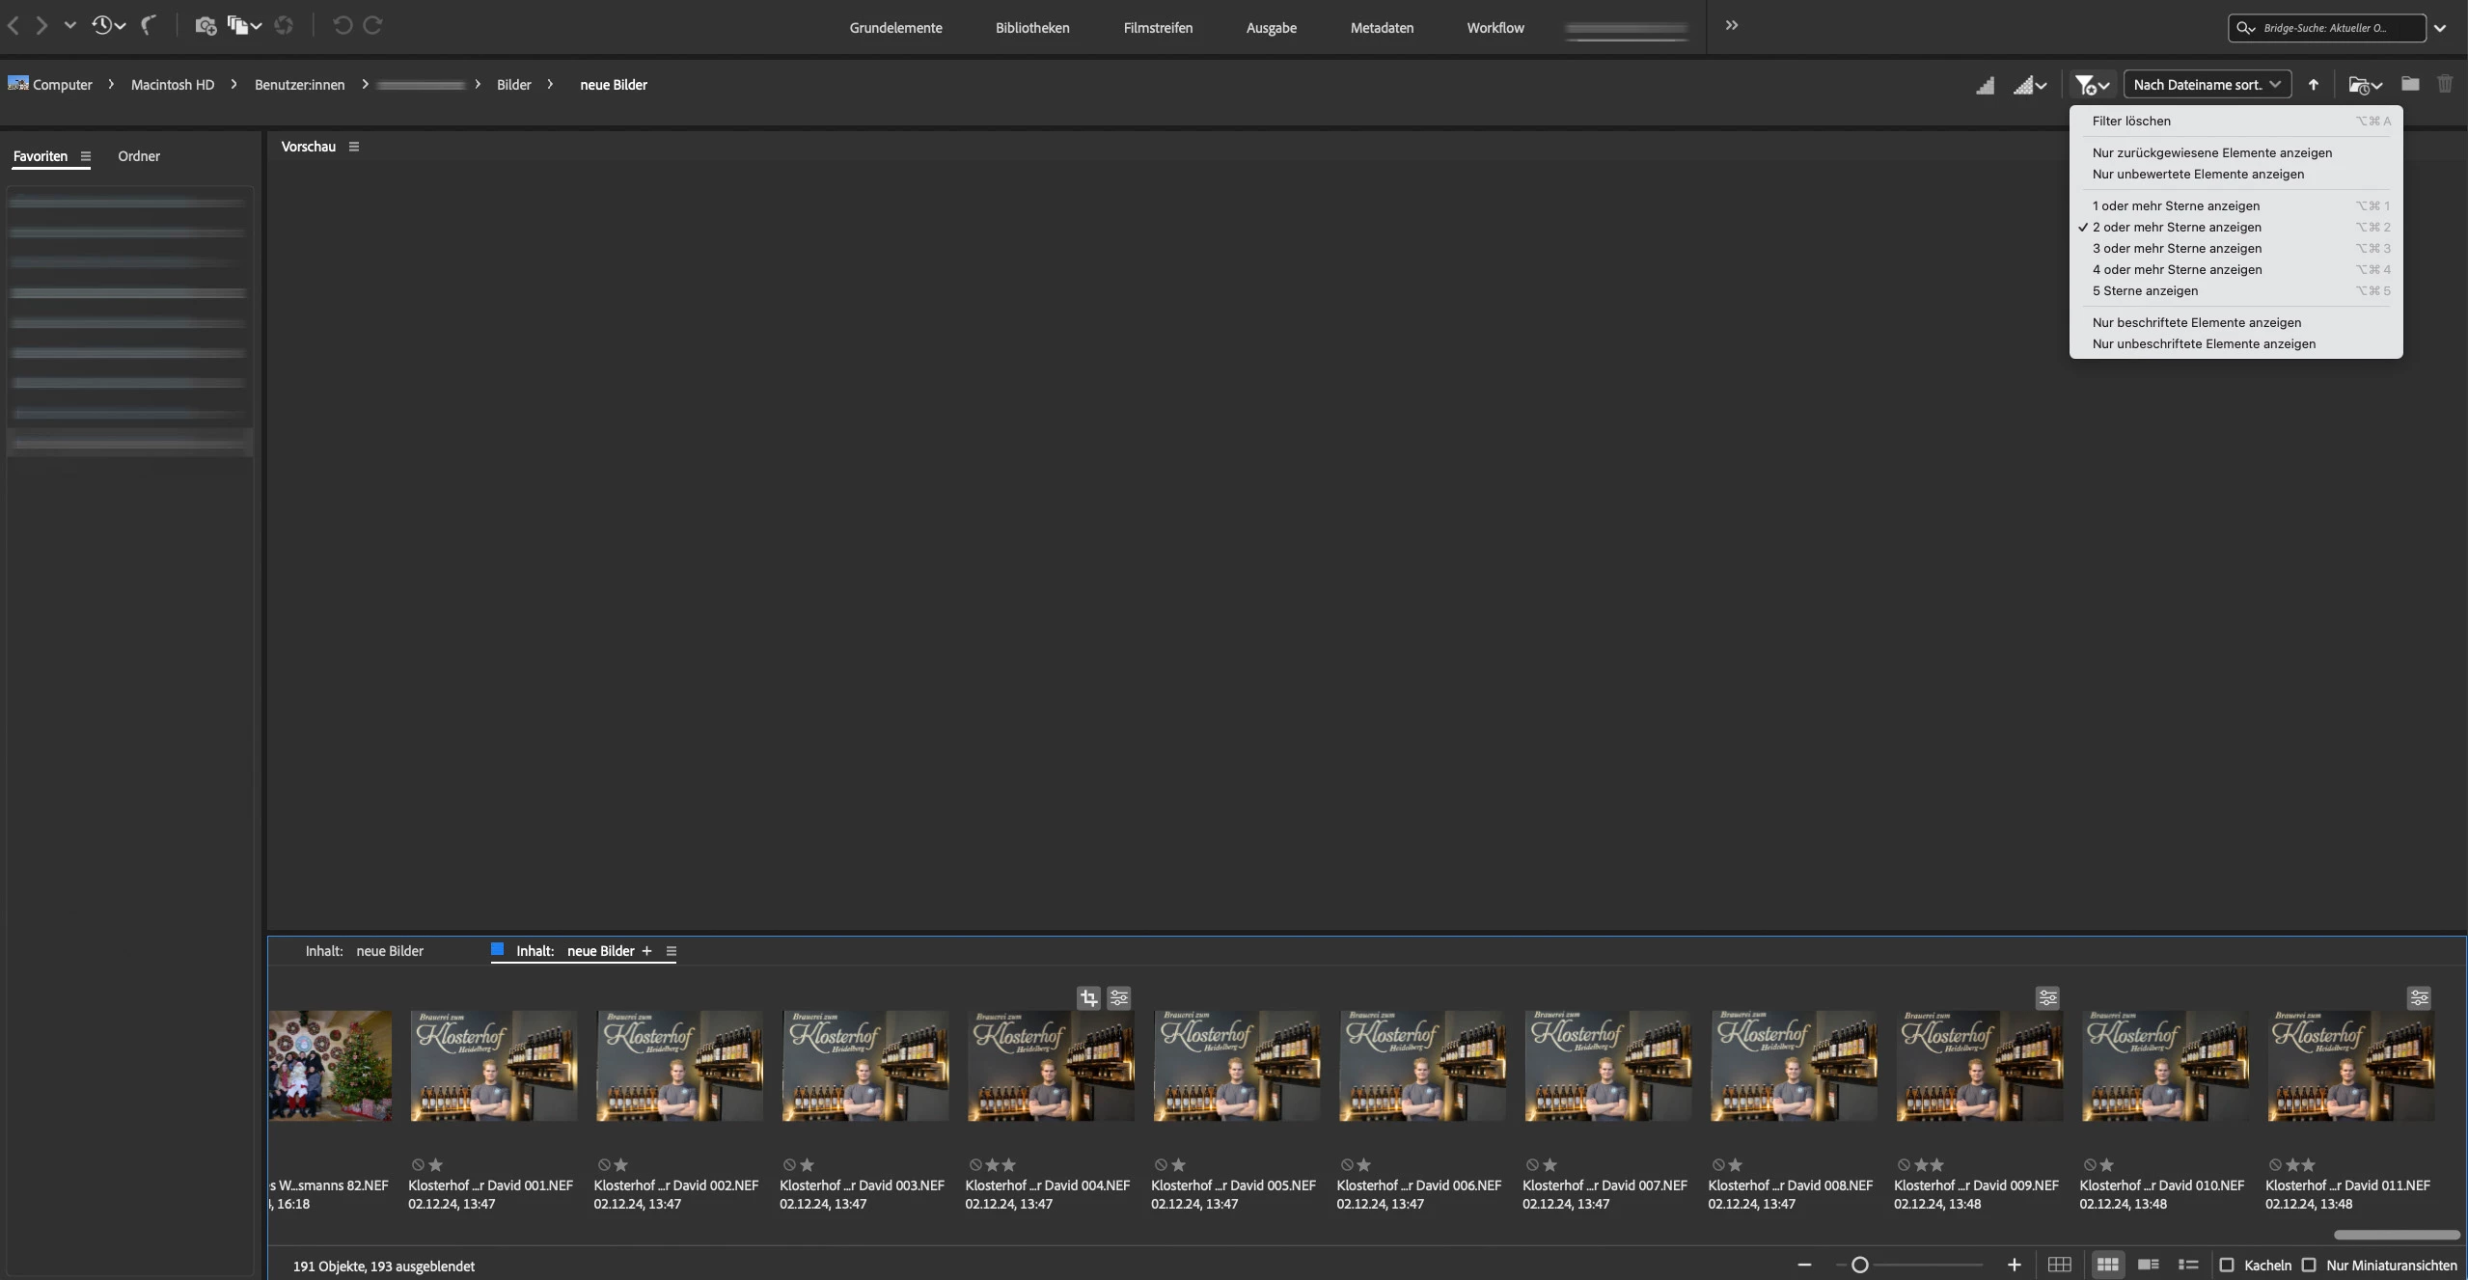Click the get photos from camera icon
2468x1280 pixels.
click(x=205, y=26)
